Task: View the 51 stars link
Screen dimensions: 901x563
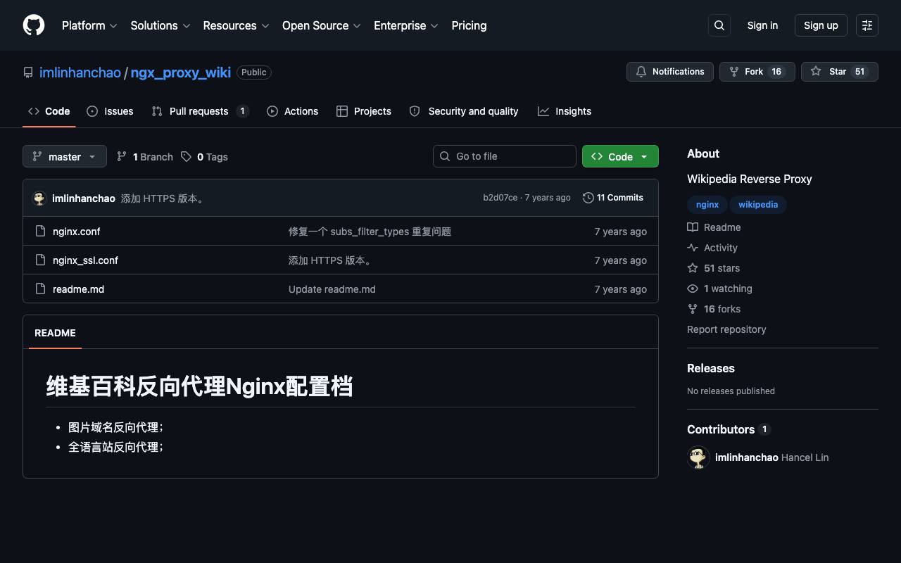Action: click(x=714, y=268)
